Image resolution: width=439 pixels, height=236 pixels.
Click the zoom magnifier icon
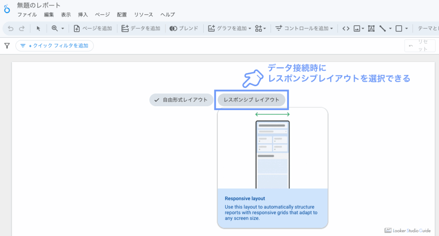tap(54, 29)
